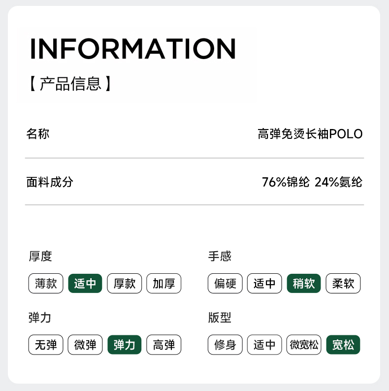Pick the 加厚 thickness tag
Viewport: 389px width, 391px height.
[x=164, y=284]
